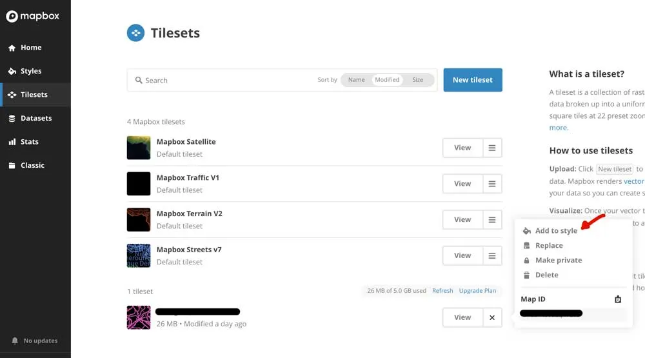Choose Add to style
The height and width of the screenshot is (358, 645).
click(556, 231)
